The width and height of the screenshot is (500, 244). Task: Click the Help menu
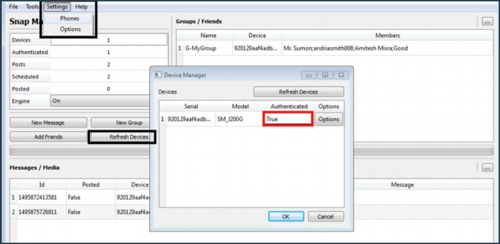click(82, 7)
